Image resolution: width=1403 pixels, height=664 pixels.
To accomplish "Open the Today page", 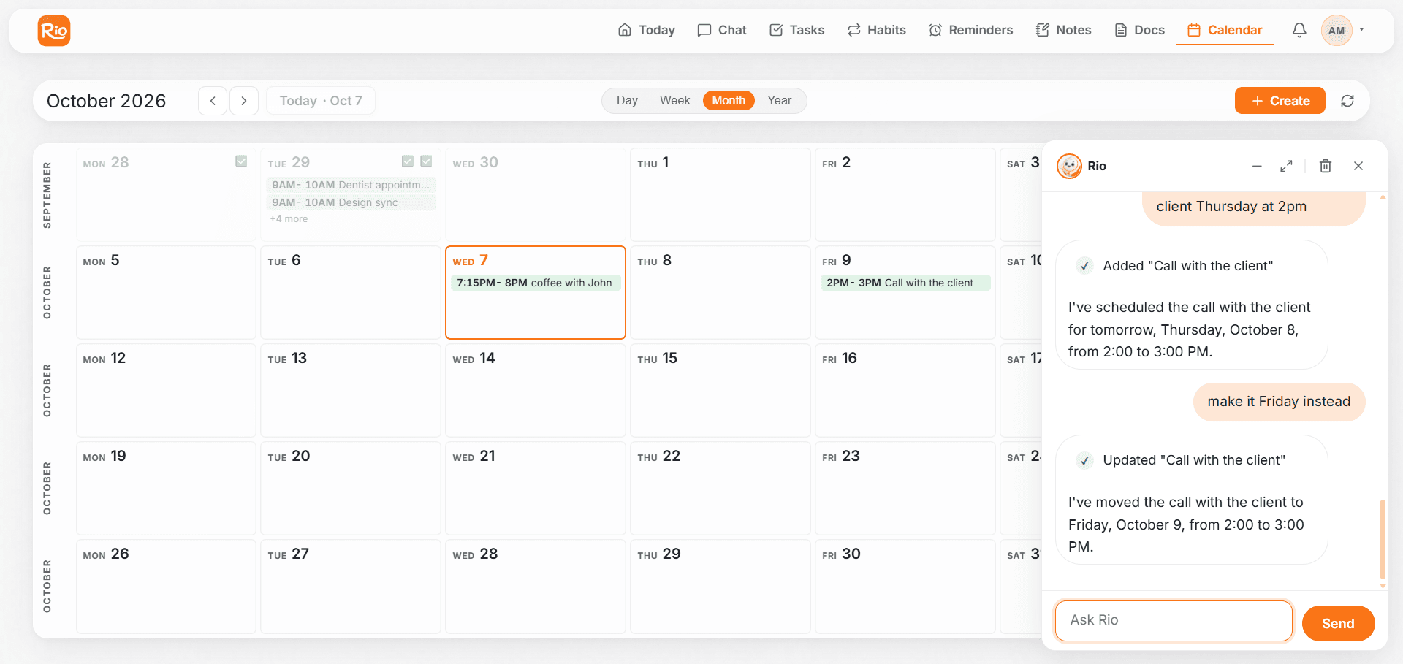I will tap(647, 30).
